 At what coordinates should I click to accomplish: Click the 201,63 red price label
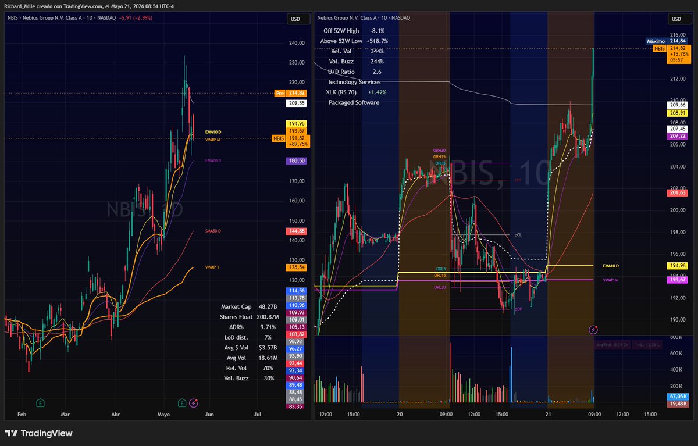coord(678,192)
